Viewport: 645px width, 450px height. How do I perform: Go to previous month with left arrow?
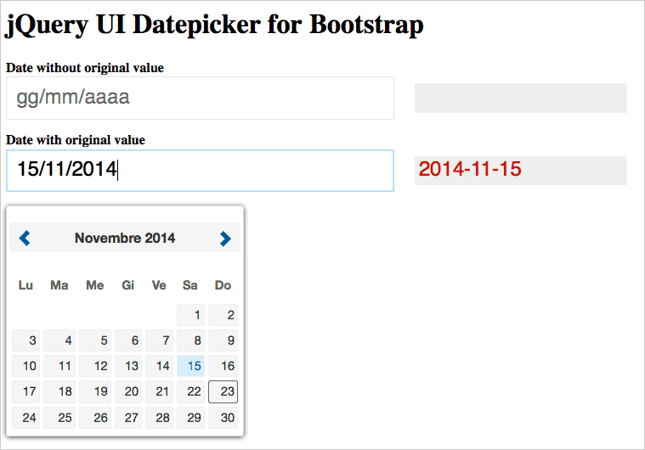(25, 238)
